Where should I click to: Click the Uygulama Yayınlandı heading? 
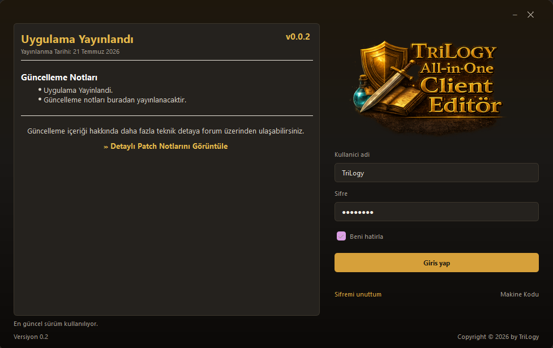tap(77, 39)
